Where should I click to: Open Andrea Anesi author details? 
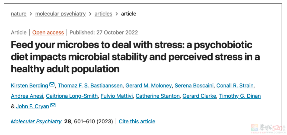tap(27, 96)
